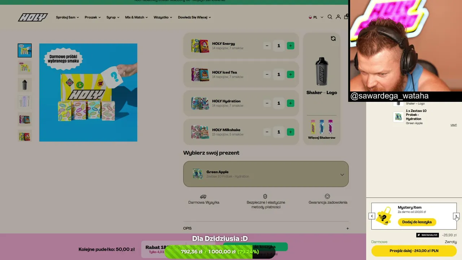Click HOLY Iced Tea quantity field
The image size is (462, 260).
[279, 74]
